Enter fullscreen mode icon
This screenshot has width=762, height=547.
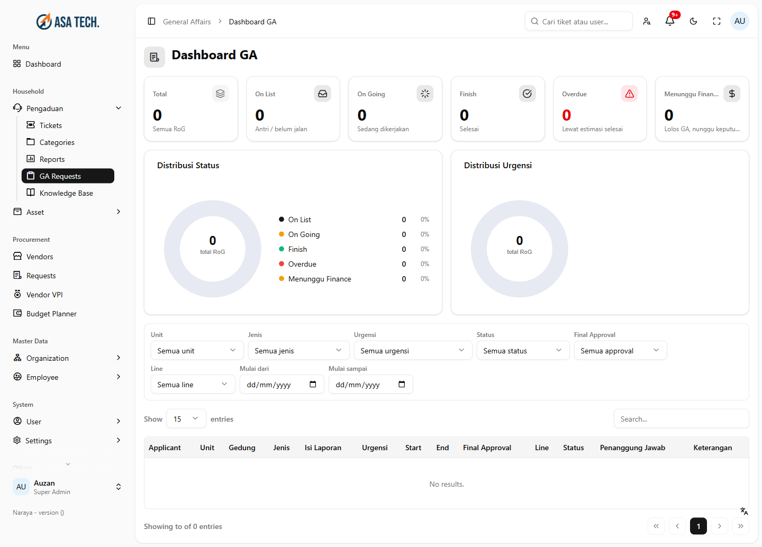(x=716, y=22)
